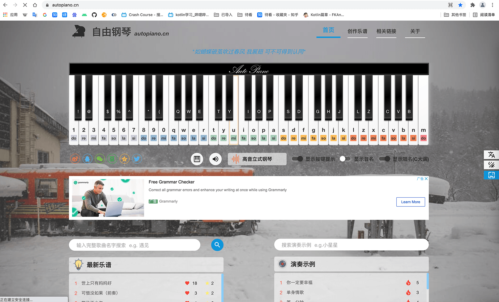Open the Chrome profile avatar

483,5
